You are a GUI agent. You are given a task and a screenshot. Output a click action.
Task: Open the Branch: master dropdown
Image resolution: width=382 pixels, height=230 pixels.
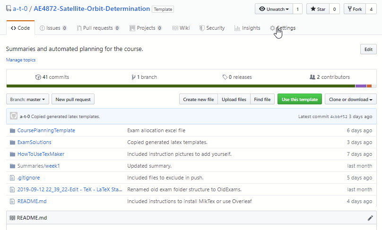pyautogui.click(x=27, y=99)
